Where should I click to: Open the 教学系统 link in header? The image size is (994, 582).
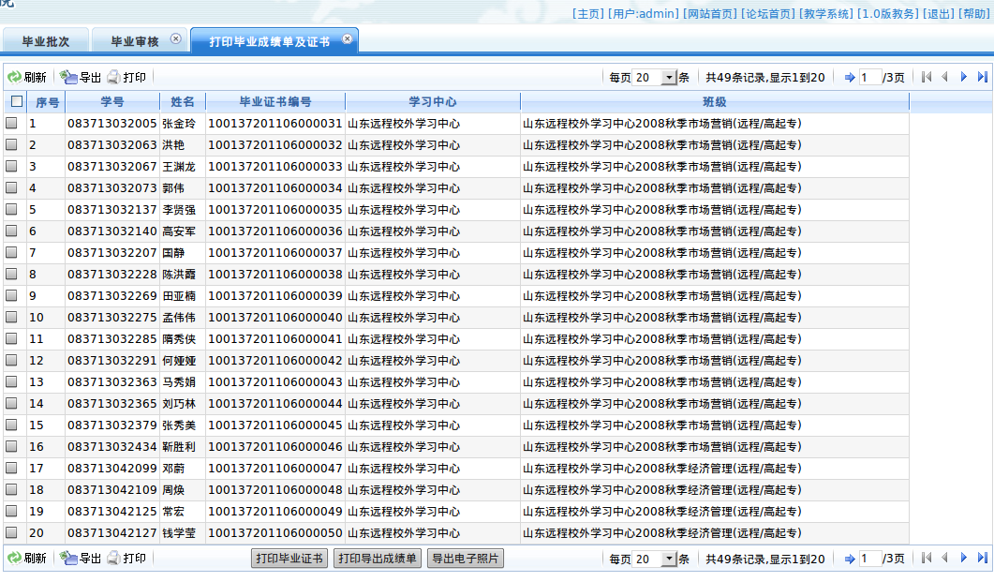[826, 14]
